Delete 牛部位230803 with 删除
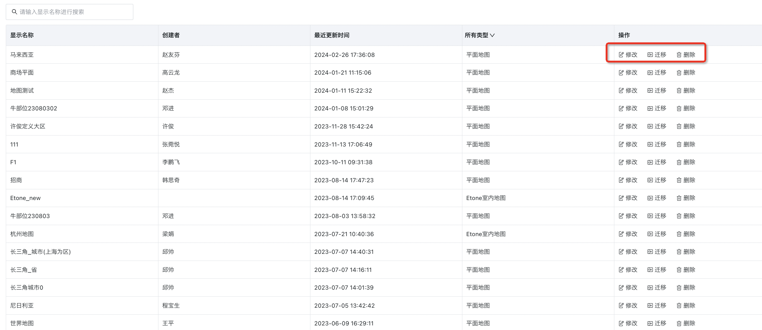 click(x=686, y=216)
